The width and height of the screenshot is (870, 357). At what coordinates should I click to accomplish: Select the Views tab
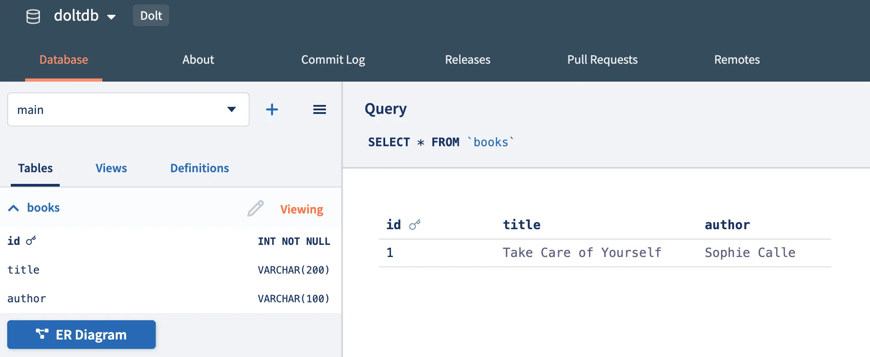[111, 168]
